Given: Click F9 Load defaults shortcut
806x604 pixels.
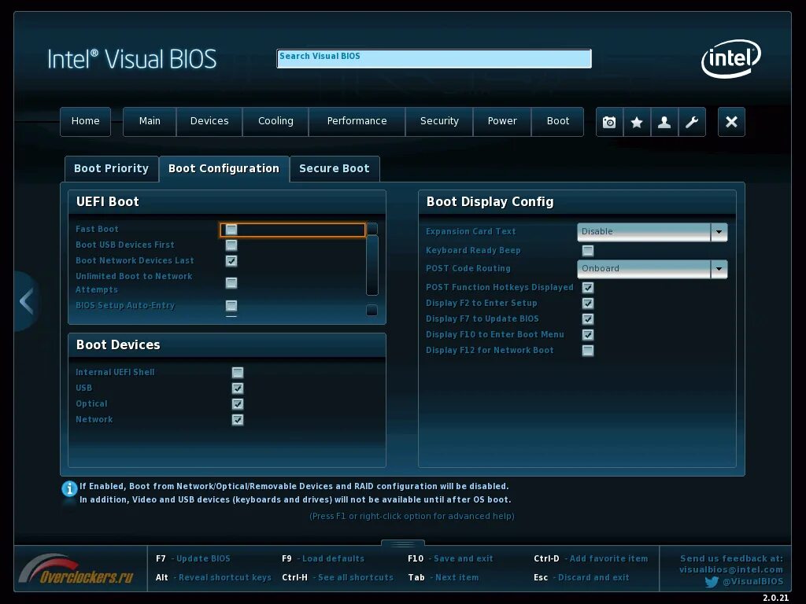Looking at the screenshot, I should (x=323, y=559).
